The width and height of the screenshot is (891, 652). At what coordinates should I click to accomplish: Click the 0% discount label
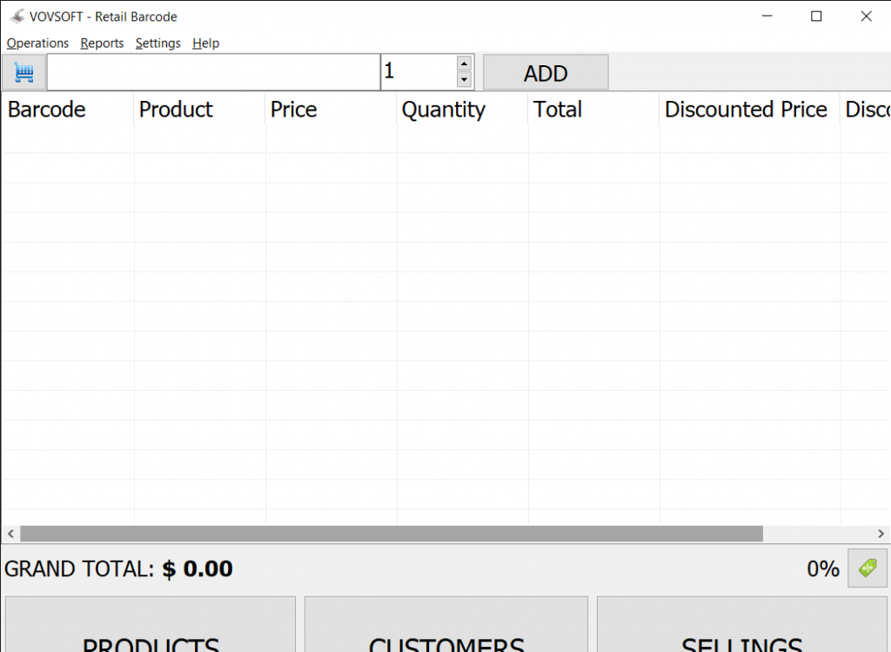823,568
